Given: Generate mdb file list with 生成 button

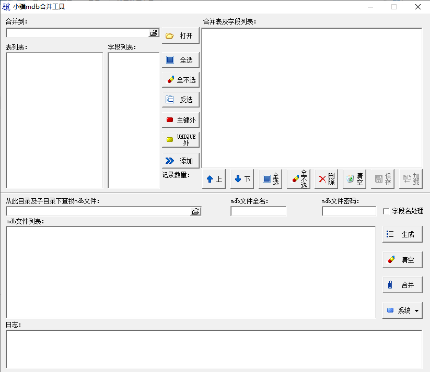Looking at the screenshot, I should [402, 234].
